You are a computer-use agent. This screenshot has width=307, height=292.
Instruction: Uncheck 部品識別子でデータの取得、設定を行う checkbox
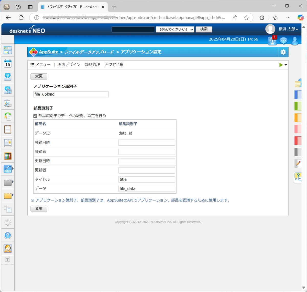35,116
